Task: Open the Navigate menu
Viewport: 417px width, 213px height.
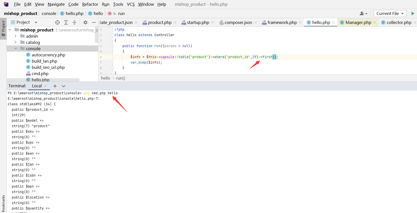Action: pyautogui.click(x=56, y=4)
